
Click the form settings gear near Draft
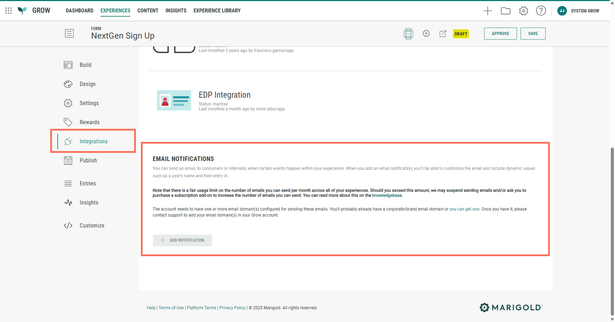[x=426, y=34]
